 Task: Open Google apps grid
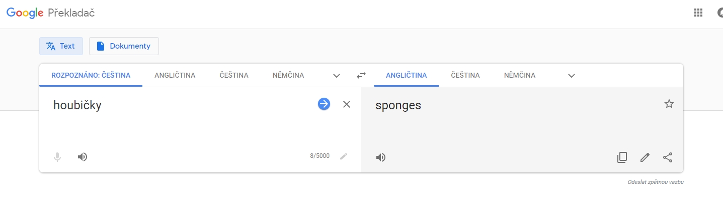pos(698,13)
